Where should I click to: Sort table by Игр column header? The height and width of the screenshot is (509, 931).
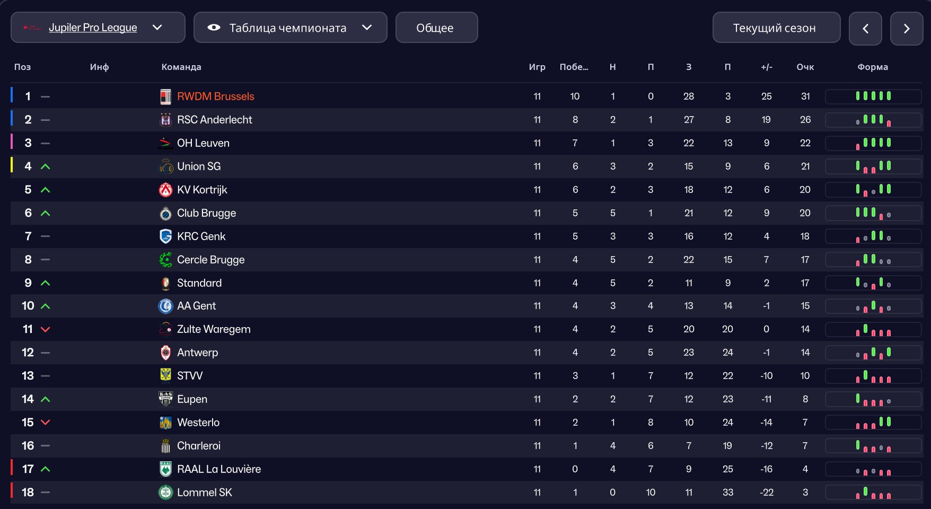coord(537,67)
